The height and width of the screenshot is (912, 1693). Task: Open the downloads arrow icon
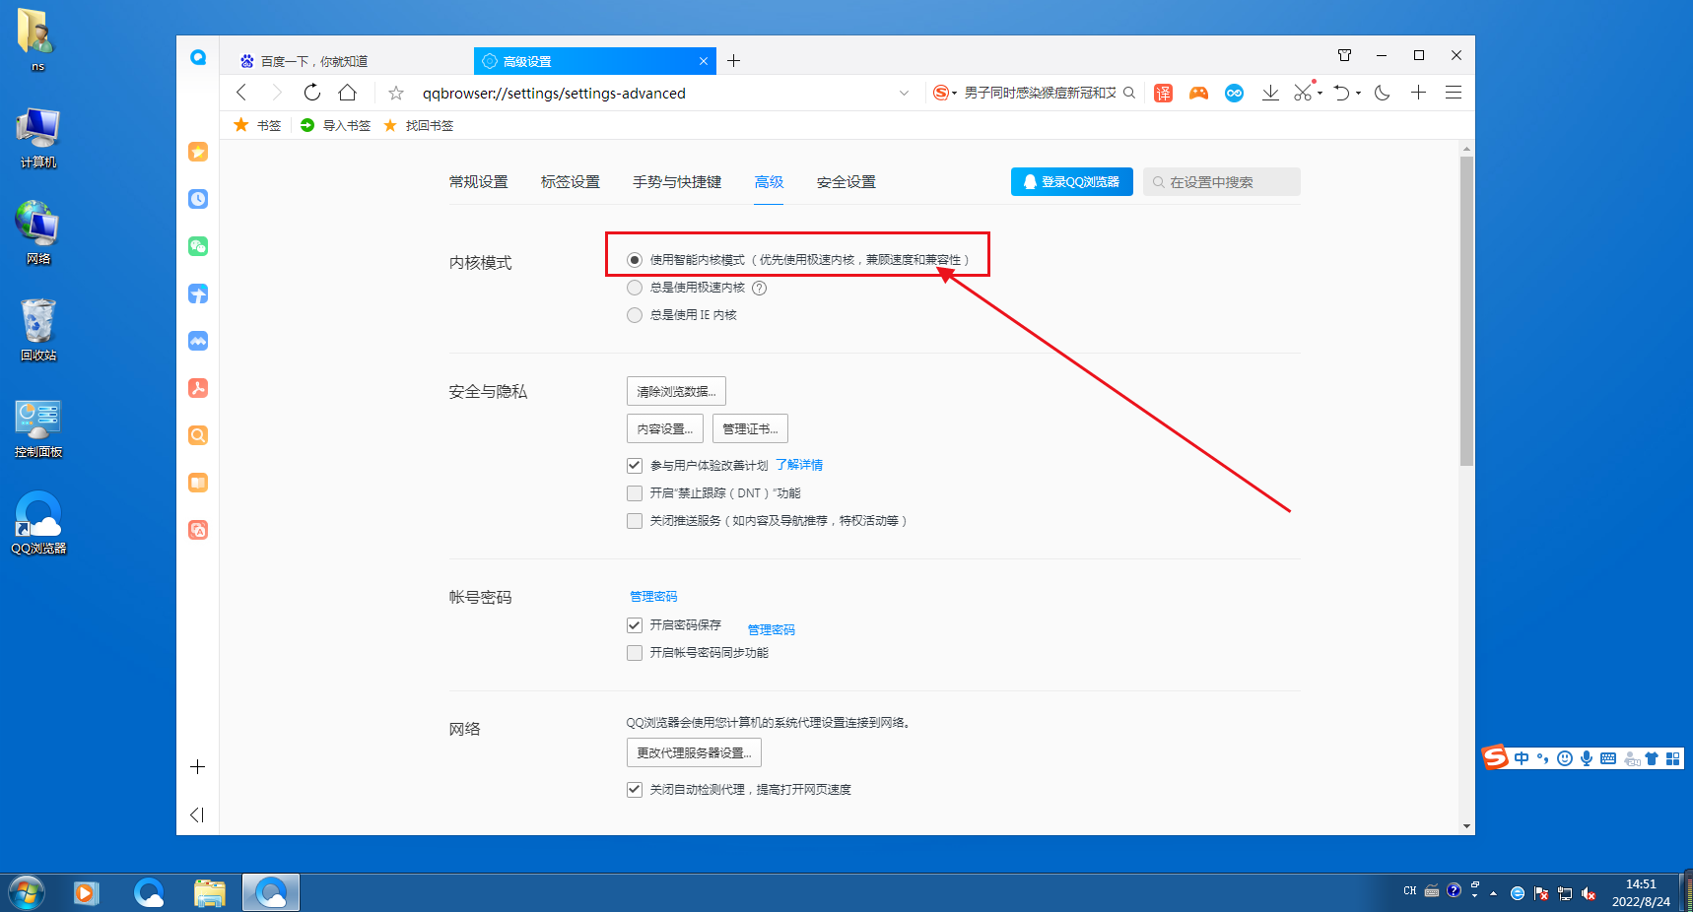point(1270,93)
